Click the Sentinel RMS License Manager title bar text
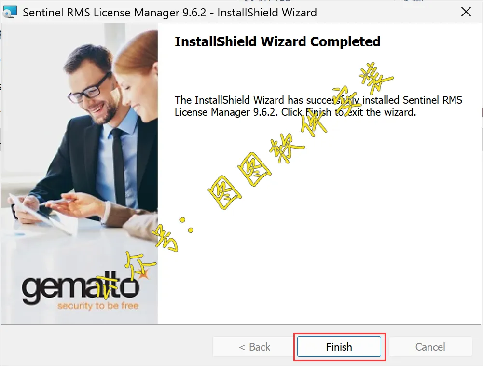The image size is (483, 366). tap(170, 13)
